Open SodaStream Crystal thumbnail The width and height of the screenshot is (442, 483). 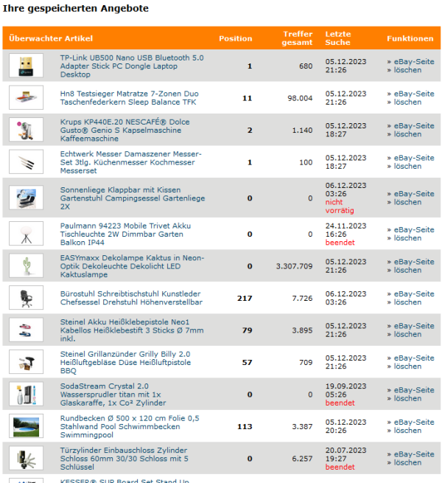coord(27,394)
